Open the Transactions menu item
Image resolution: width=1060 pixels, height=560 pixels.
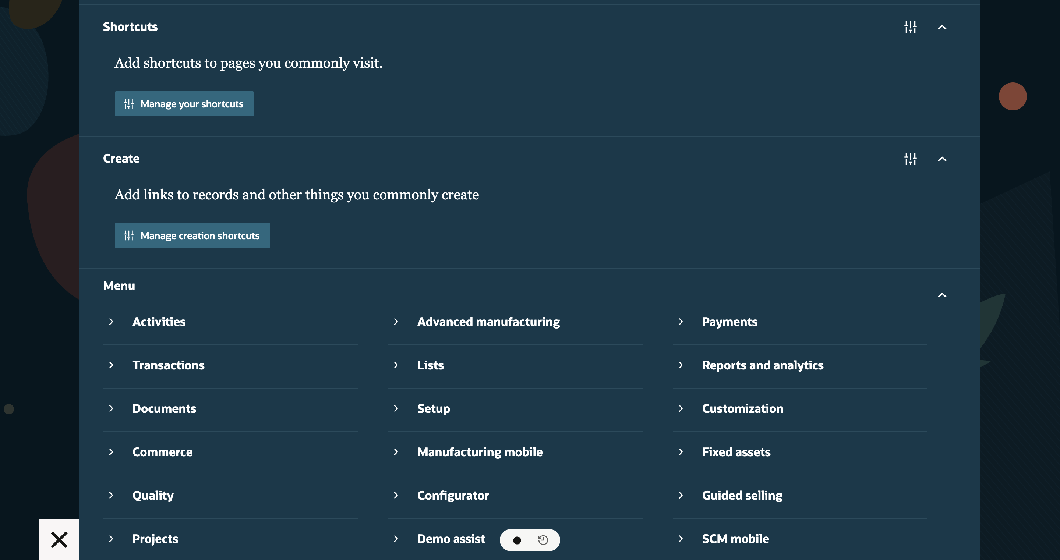tap(168, 365)
